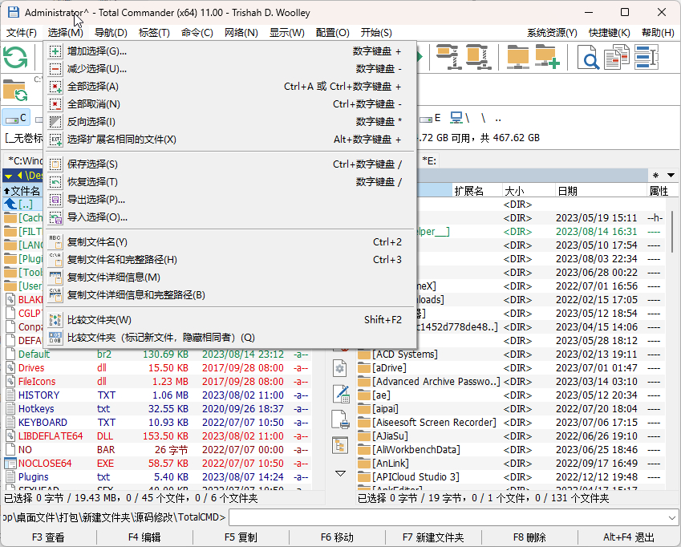Viewport: 681px width, 547px height.
Task: Click into the command line input field
Action: [448, 517]
